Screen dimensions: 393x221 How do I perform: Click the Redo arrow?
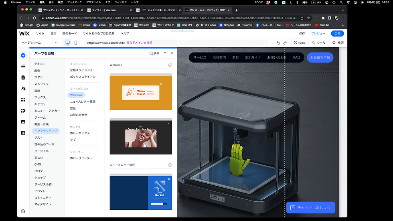(285, 43)
